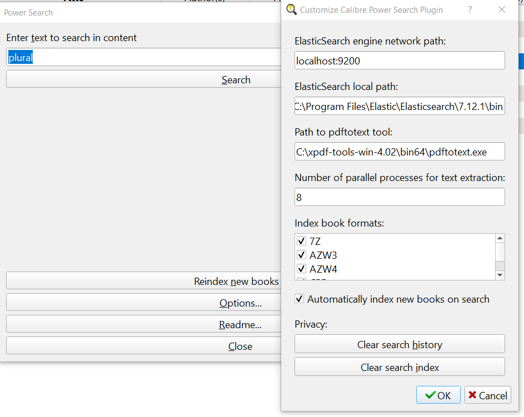Disable Automatically index new books on search
The image size is (524, 417).
(300, 299)
